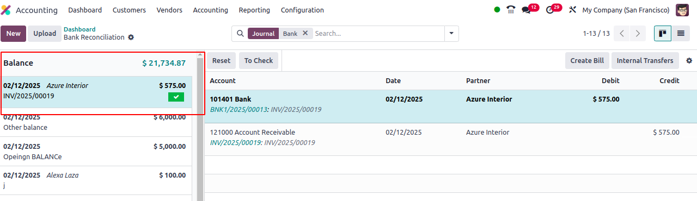
Task: Switch to list view
Action: [680, 33]
